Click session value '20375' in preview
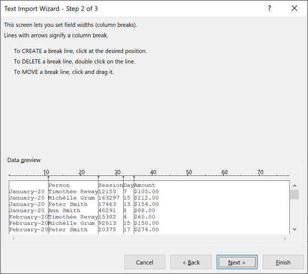The width and height of the screenshot is (308, 274). click(107, 229)
